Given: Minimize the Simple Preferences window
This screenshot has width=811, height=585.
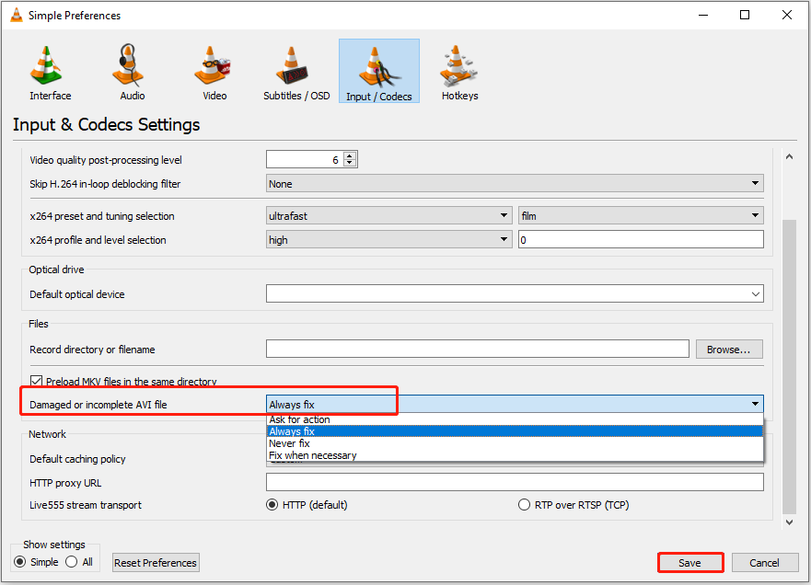Looking at the screenshot, I should [703, 15].
